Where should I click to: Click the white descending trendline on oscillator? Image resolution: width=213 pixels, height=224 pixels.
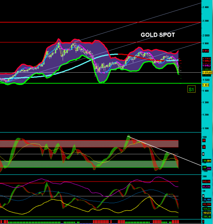[x=164, y=151]
